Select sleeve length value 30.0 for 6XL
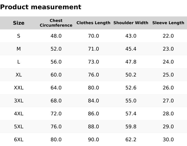Image resolution: width=187 pixels, height=146 pixels. click(x=168, y=140)
